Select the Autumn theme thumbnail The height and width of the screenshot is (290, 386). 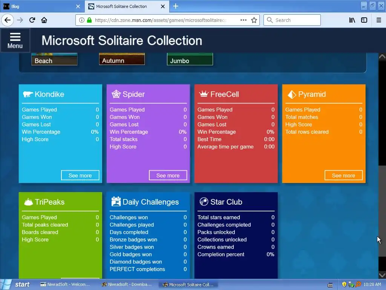pyautogui.click(x=122, y=59)
